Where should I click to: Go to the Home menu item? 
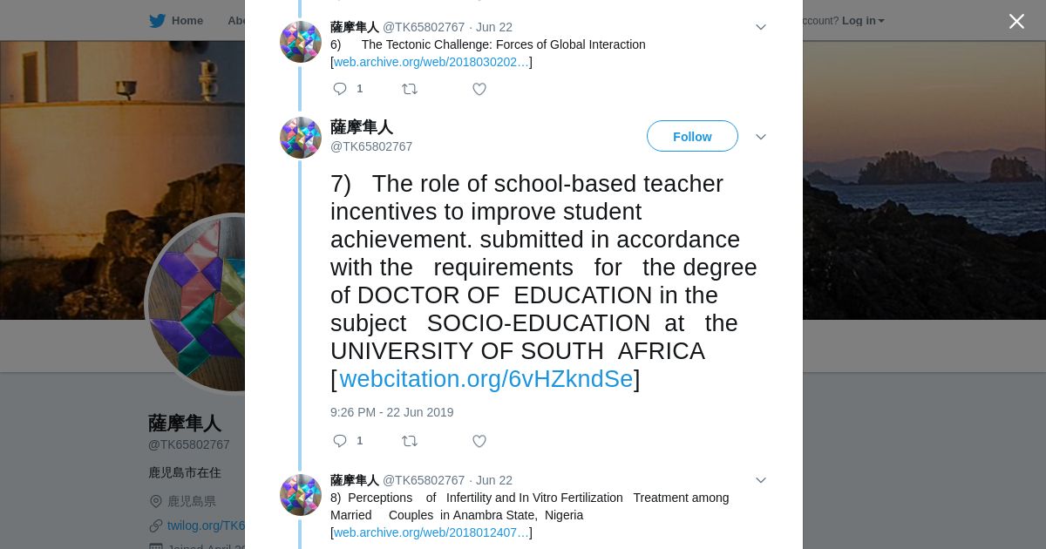tap(187, 21)
